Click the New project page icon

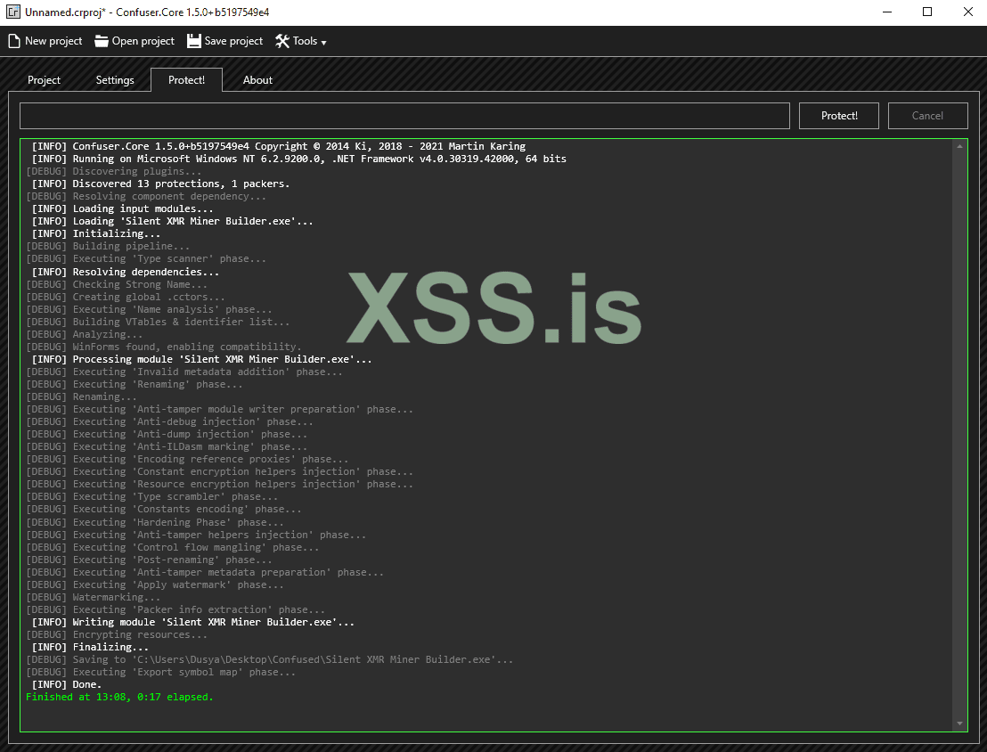(14, 41)
